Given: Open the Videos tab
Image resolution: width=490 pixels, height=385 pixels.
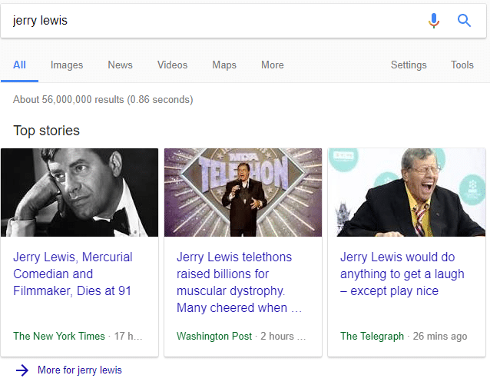Looking at the screenshot, I should pyautogui.click(x=173, y=65).
